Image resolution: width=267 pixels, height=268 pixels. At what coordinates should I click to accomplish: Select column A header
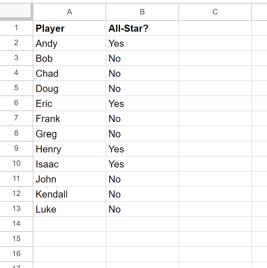[69, 12]
